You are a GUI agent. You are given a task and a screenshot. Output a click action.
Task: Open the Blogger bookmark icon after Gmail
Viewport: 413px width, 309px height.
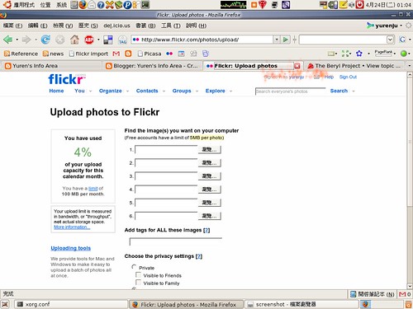click(x=128, y=54)
